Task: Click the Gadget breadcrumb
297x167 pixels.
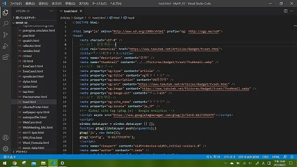Action: pos(78,18)
